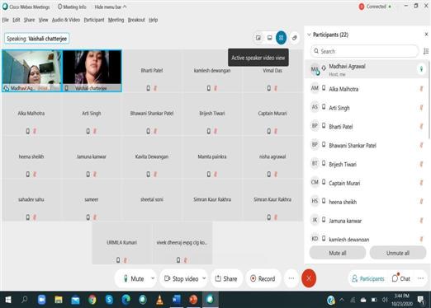The height and width of the screenshot is (308, 431).
Task: Unmute Bhawani Shankar Patel in participant list
Action: coord(421,145)
